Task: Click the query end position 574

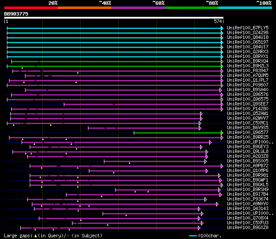Action: click(x=218, y=21)
